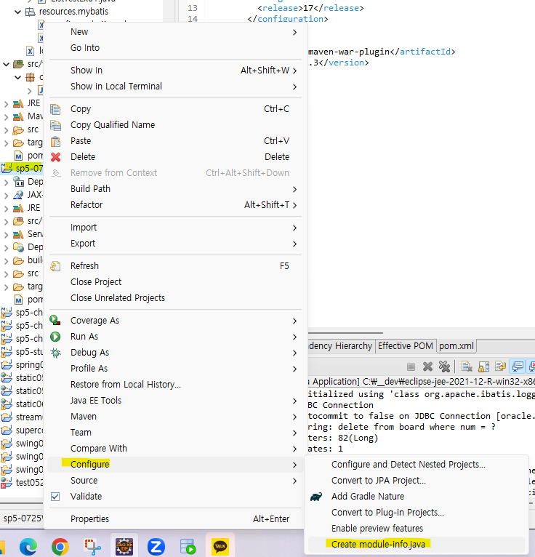The image size is (535, 557).
Task: Choose Convert to Plug-in Projects
Action: 387,512
